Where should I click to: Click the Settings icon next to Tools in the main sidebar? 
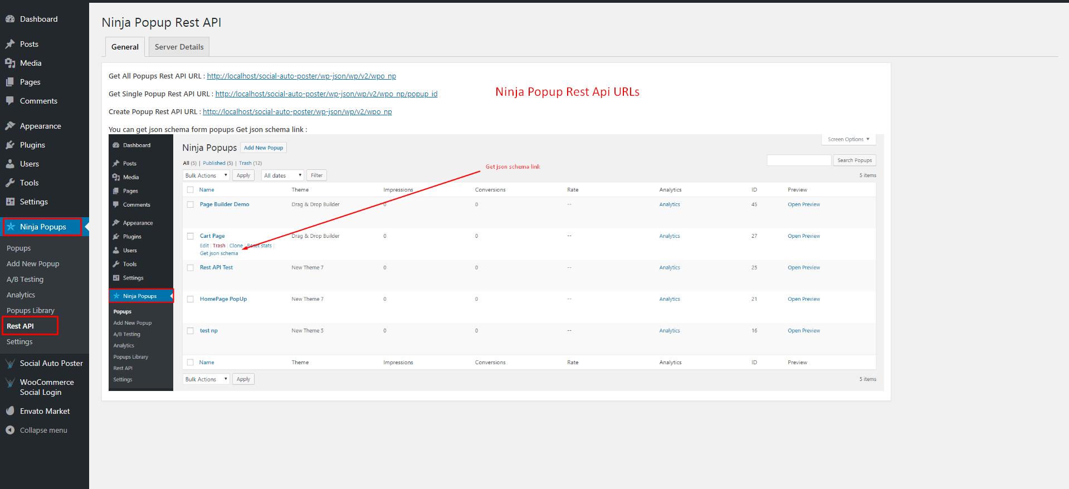[x=10, y=202]
